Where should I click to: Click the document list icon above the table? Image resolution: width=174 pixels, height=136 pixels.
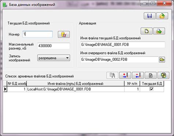tap(151, 75)
